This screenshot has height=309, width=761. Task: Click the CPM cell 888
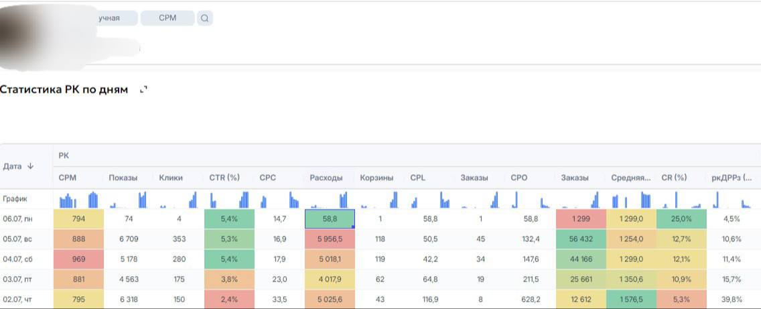pyautogui.click(x=78, y=239)
